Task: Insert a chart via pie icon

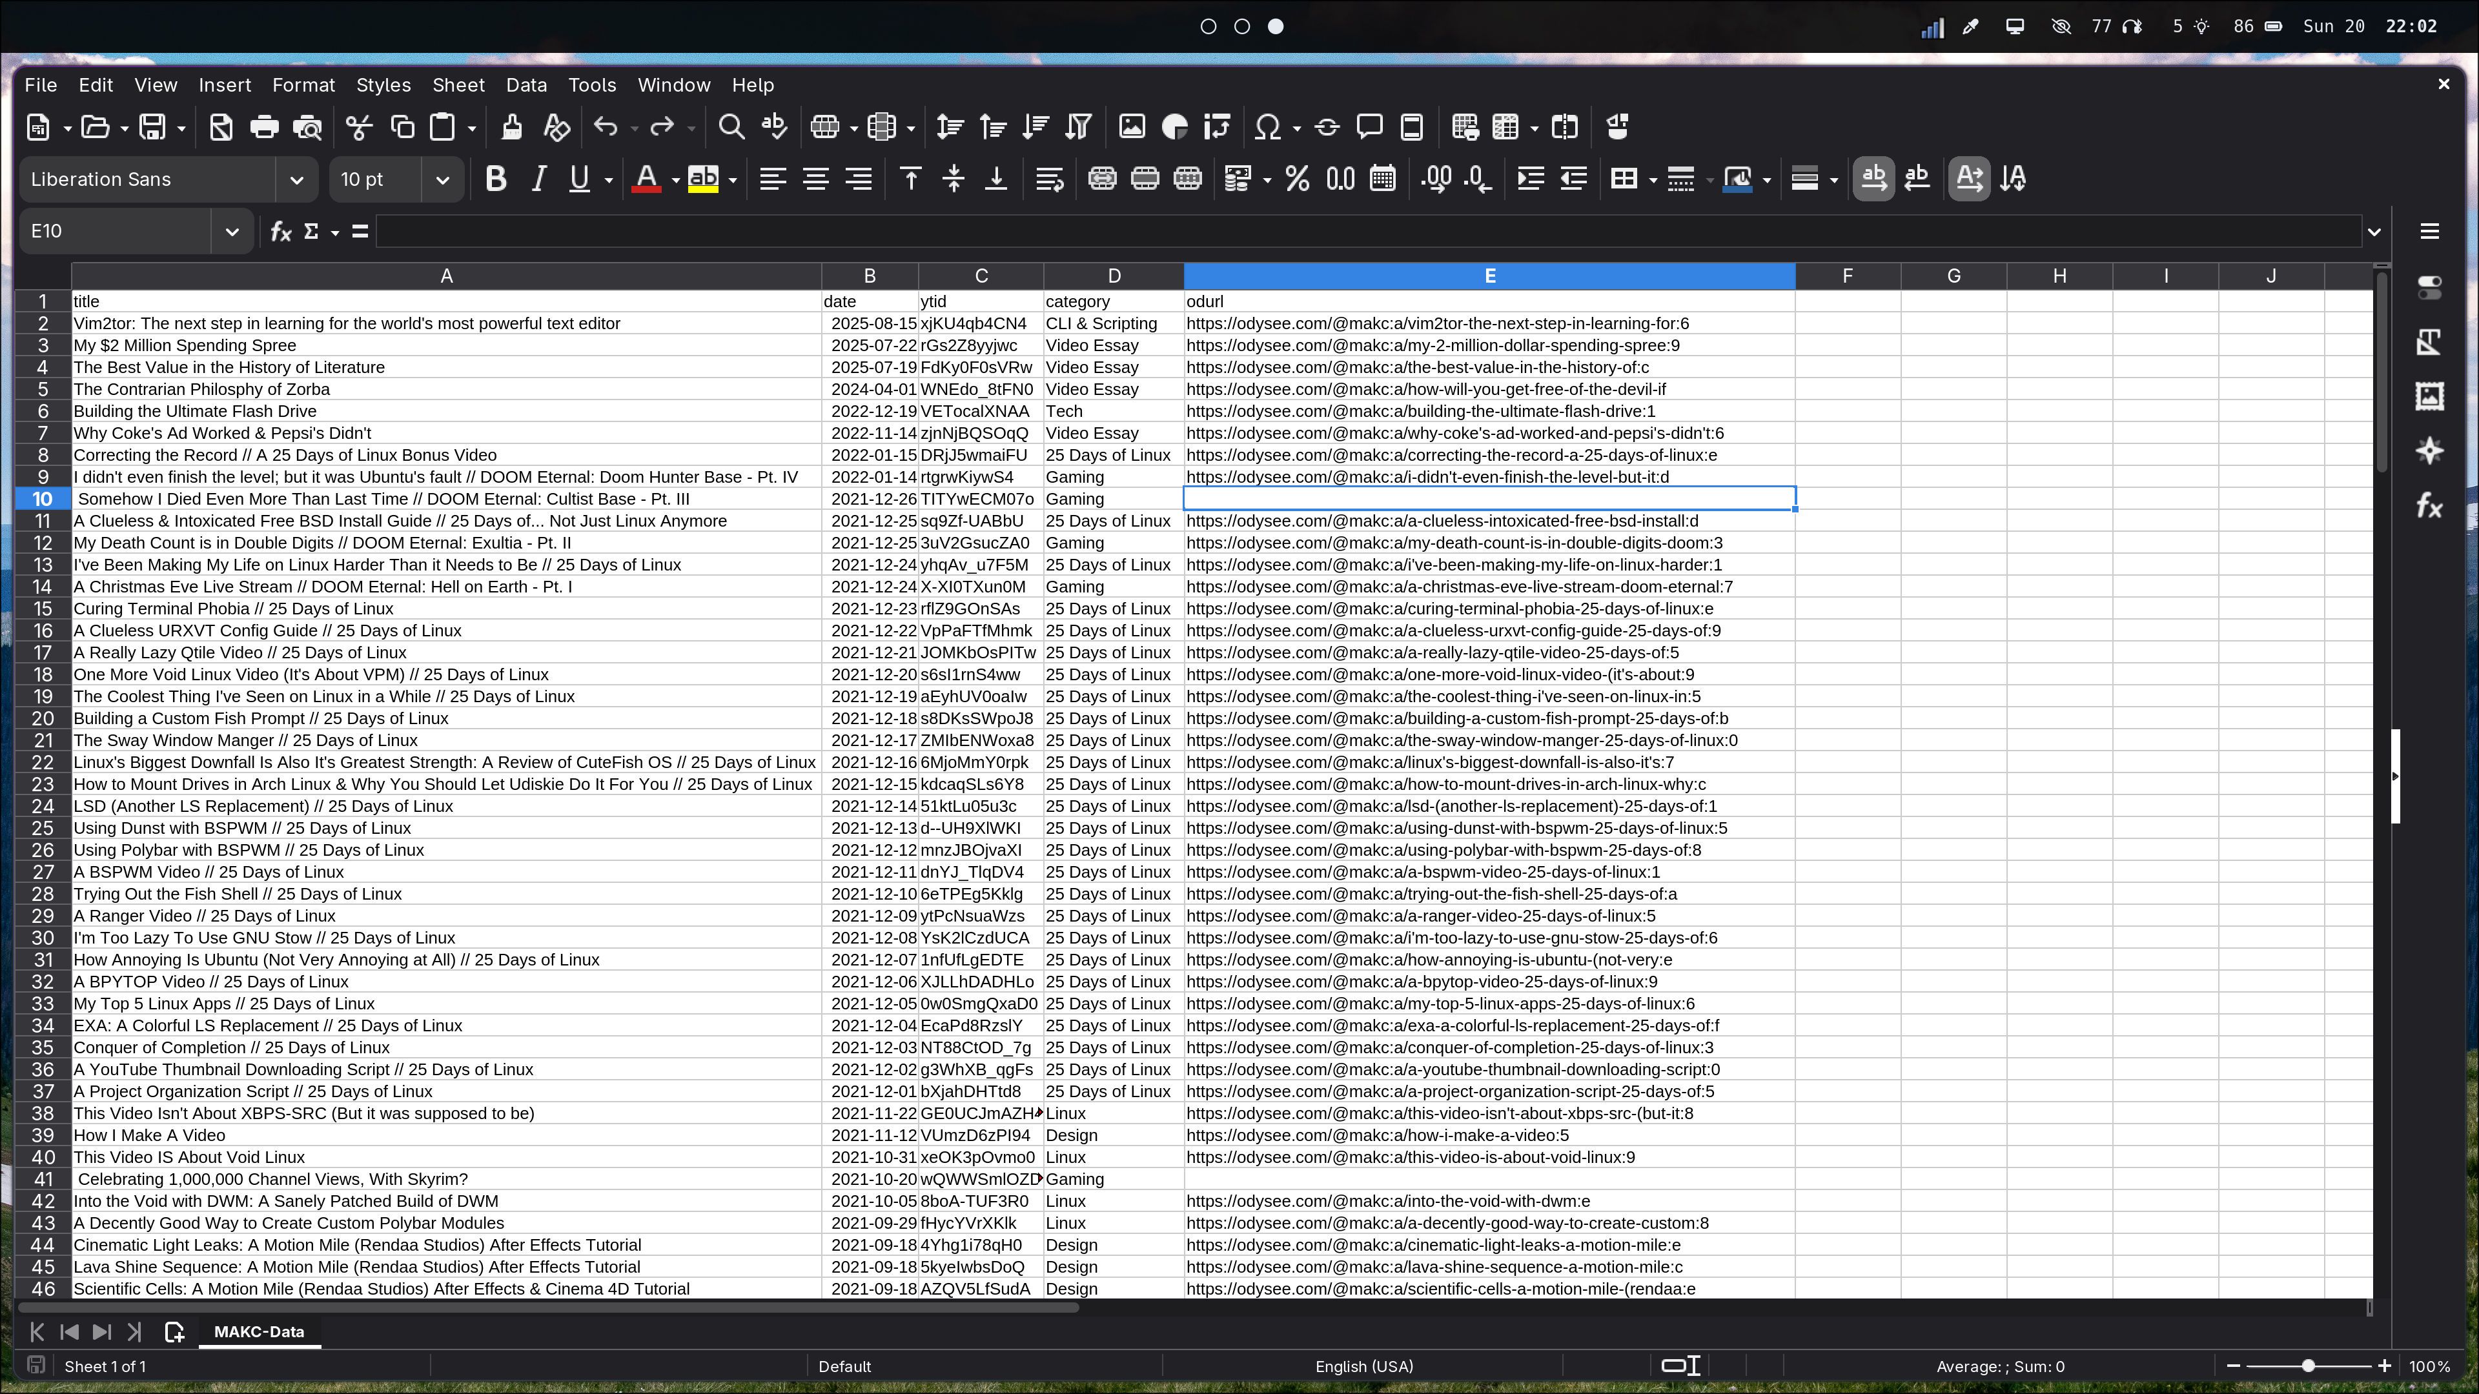Action: (1175, 127)
